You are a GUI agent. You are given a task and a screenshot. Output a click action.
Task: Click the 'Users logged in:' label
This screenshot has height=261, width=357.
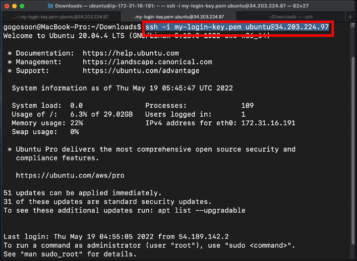click(x=178, y=114)
